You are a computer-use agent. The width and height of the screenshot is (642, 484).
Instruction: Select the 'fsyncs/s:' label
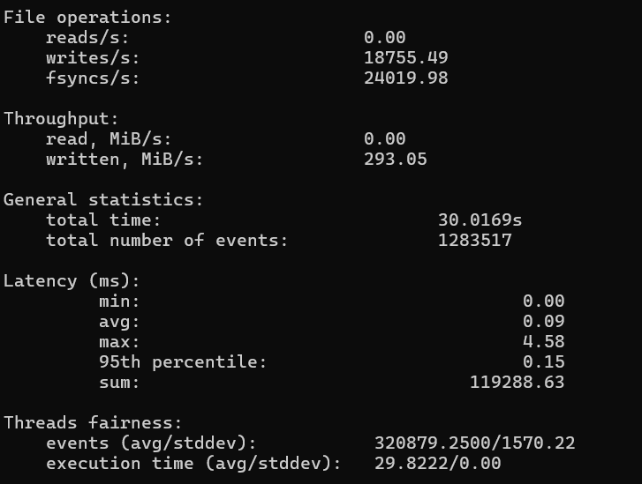(x=93, y=78)
